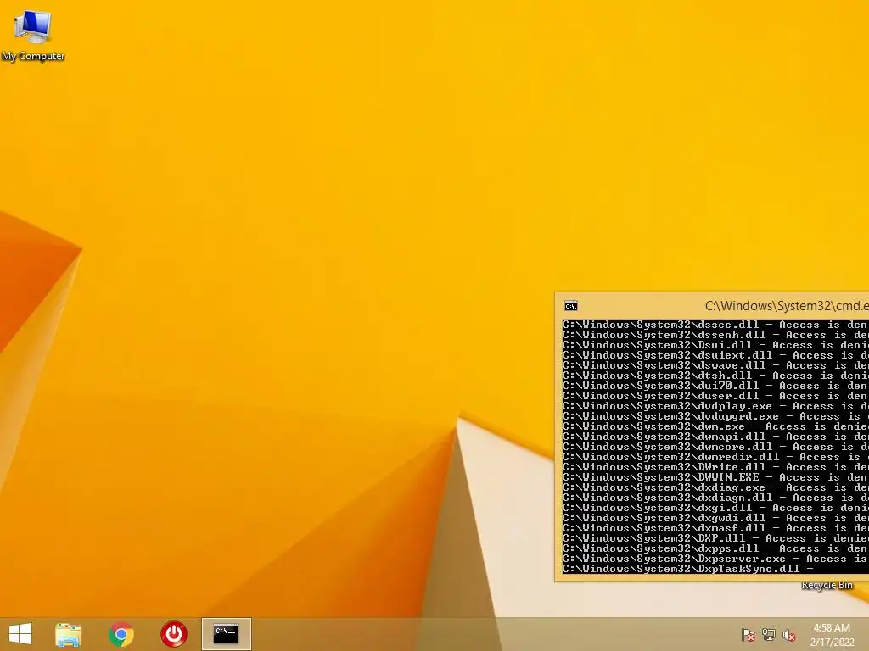The height and width of the screenshot is (651, 869).
Task: Select the Command Prompt taskbar button
Action: pyautogui.click(x=226, y=634)
